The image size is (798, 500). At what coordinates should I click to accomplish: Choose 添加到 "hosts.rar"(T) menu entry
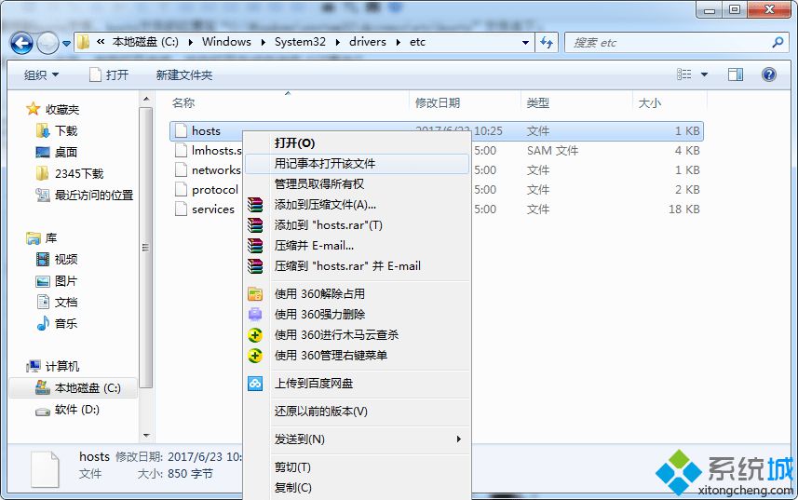click(357, 224)
